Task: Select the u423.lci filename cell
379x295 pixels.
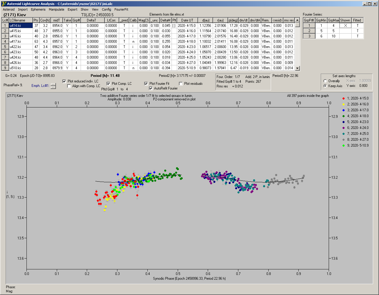Action: point(21,52)
